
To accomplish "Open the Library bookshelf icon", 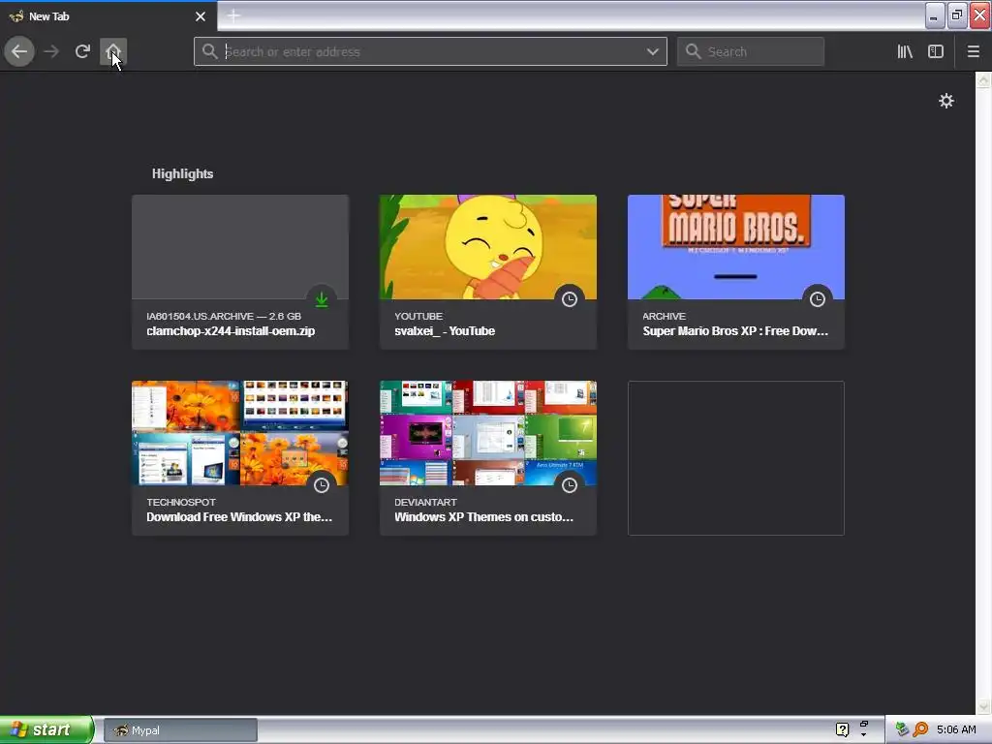I will [x=905, y=52].
